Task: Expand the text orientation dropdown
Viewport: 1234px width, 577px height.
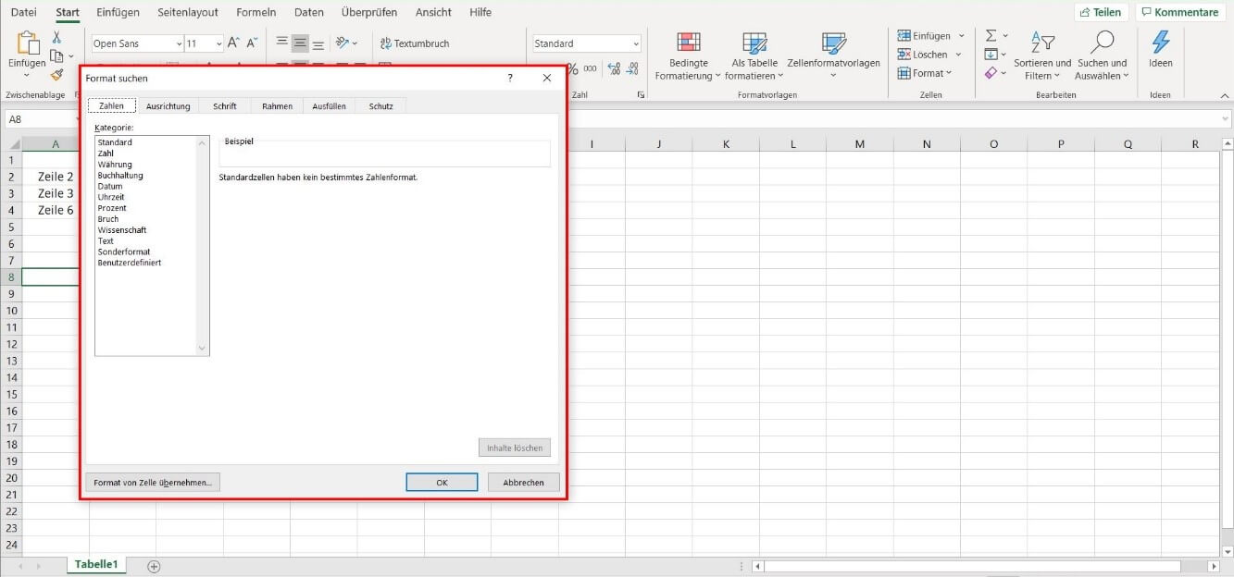Action: pos(355,43)
